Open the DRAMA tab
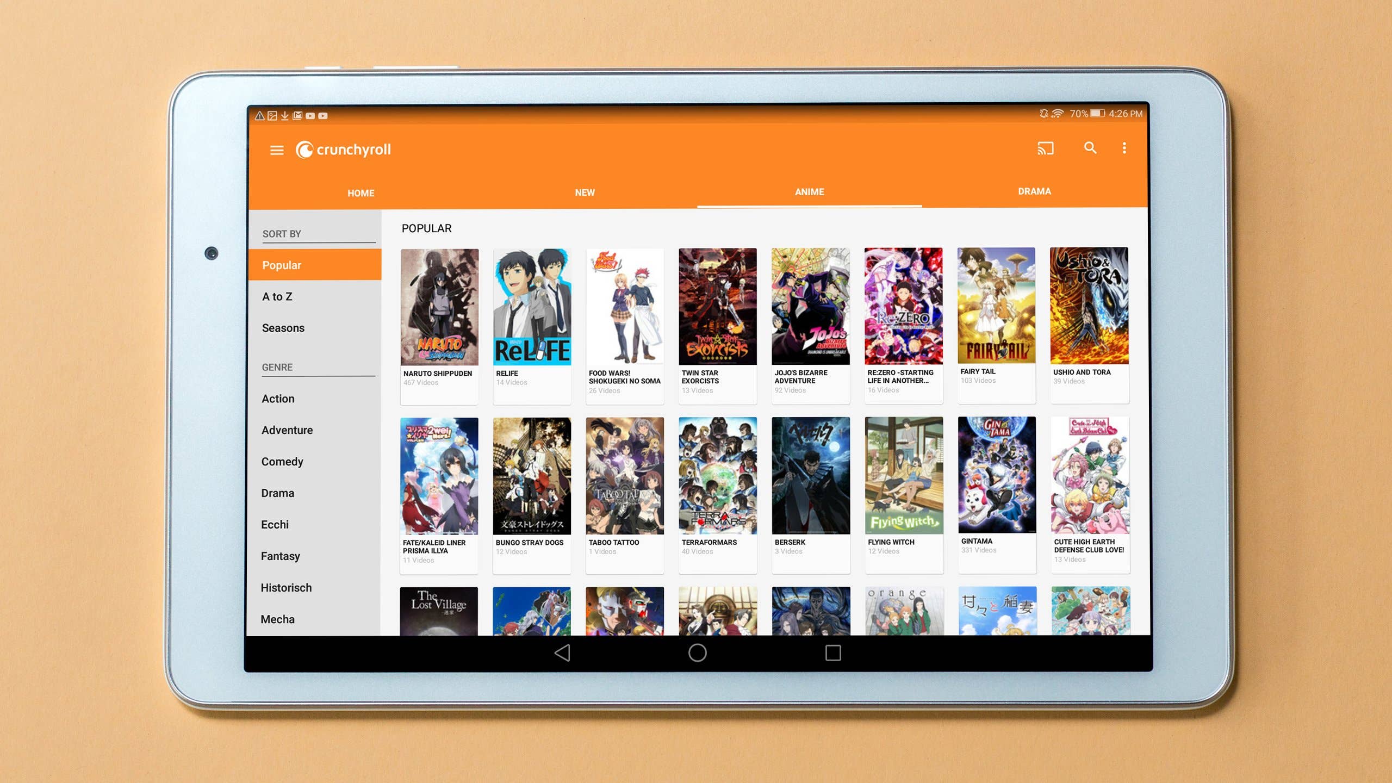 [1034, 191]
